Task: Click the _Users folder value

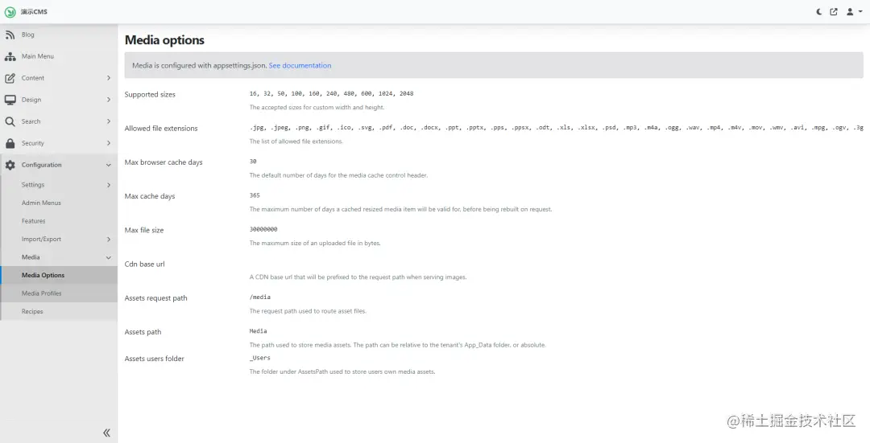Action: (x=259, y=359)
